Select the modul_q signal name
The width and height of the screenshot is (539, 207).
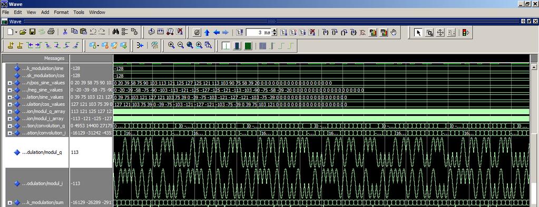(x=42, y=152)
